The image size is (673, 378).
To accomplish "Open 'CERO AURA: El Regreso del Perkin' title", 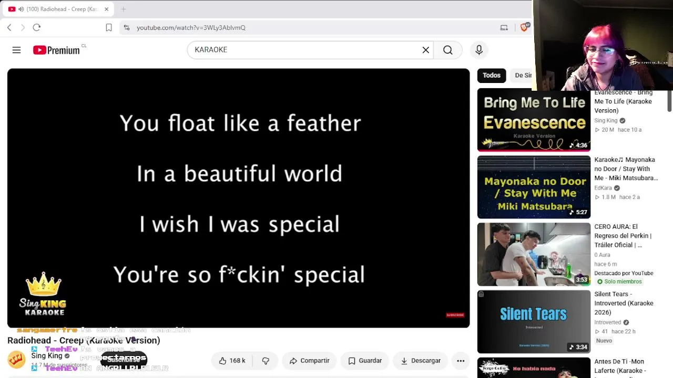I will pos(623,236).
